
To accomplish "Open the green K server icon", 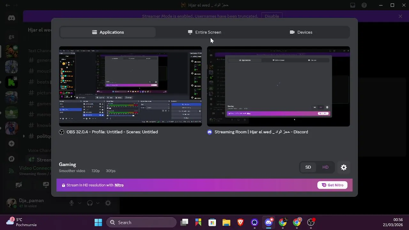I will (12, 82).
